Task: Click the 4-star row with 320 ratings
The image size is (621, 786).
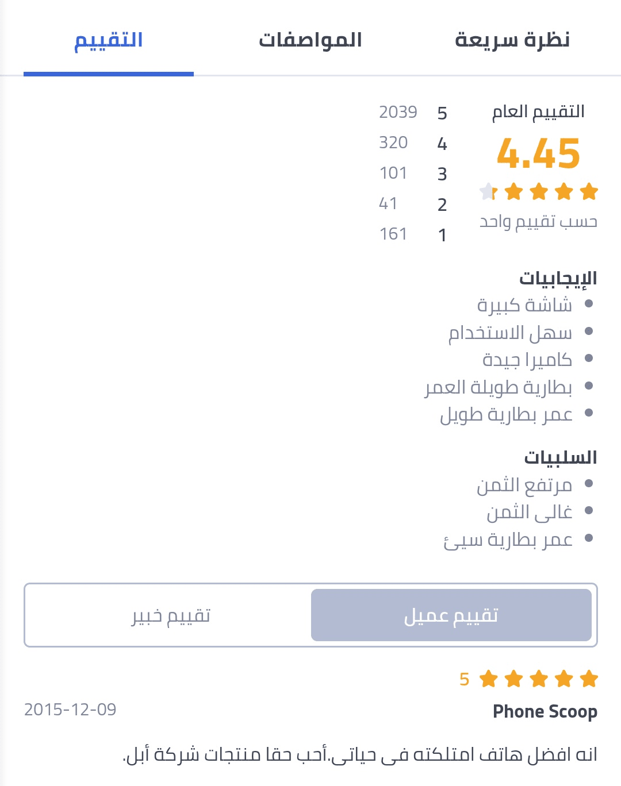Action: 412,143
